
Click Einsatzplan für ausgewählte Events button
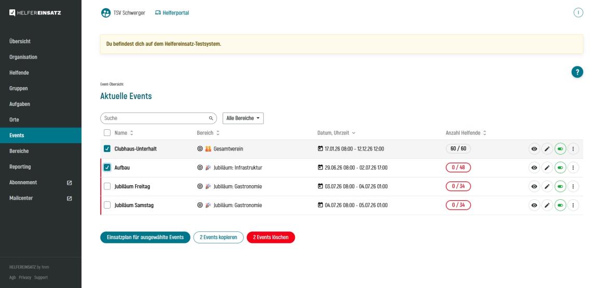click(x=145, y=237)
